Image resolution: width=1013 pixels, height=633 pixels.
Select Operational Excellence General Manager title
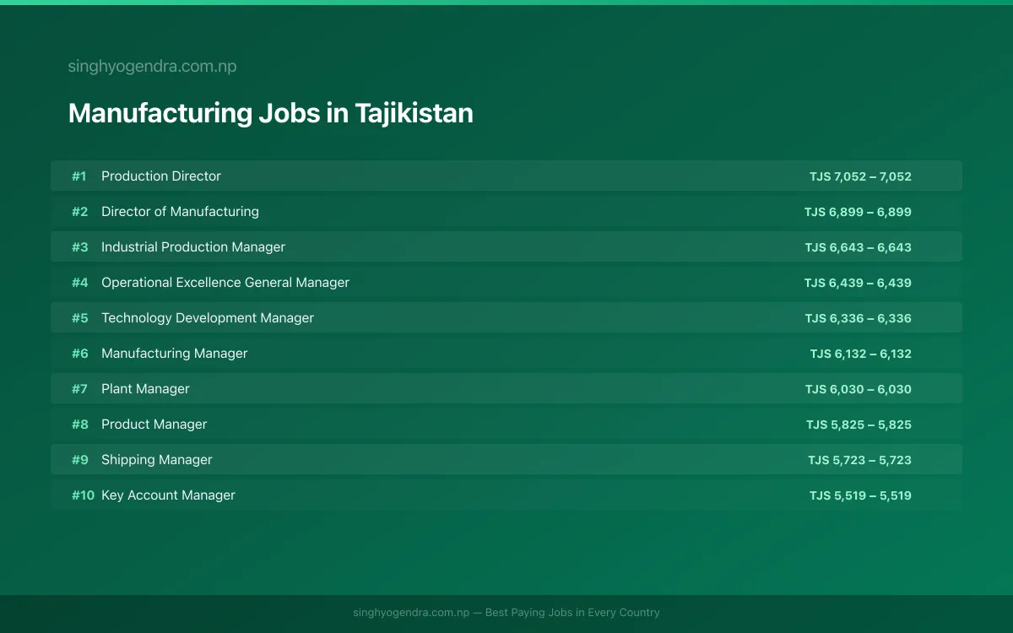[225, 283]
